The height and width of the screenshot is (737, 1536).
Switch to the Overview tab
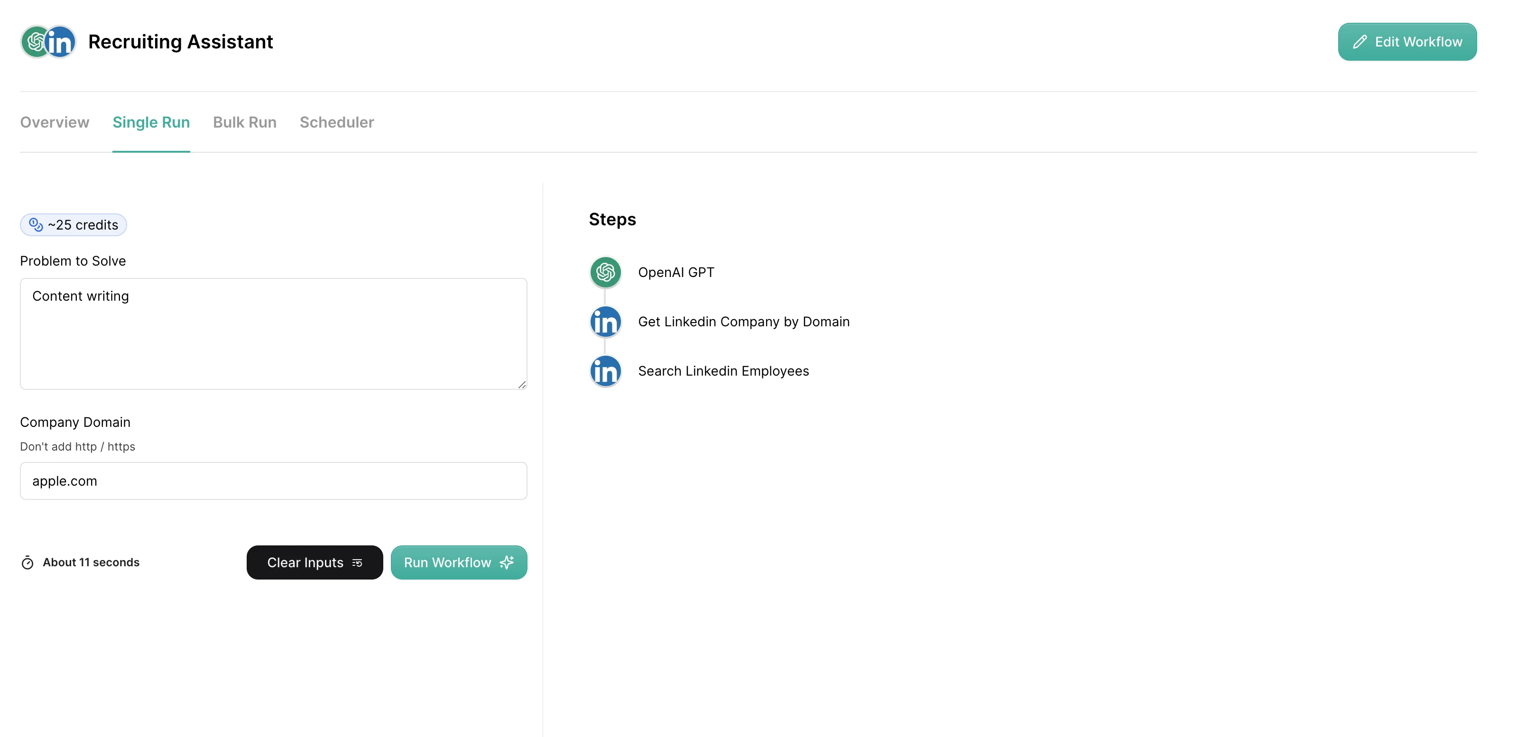click(x=55, y=122)
